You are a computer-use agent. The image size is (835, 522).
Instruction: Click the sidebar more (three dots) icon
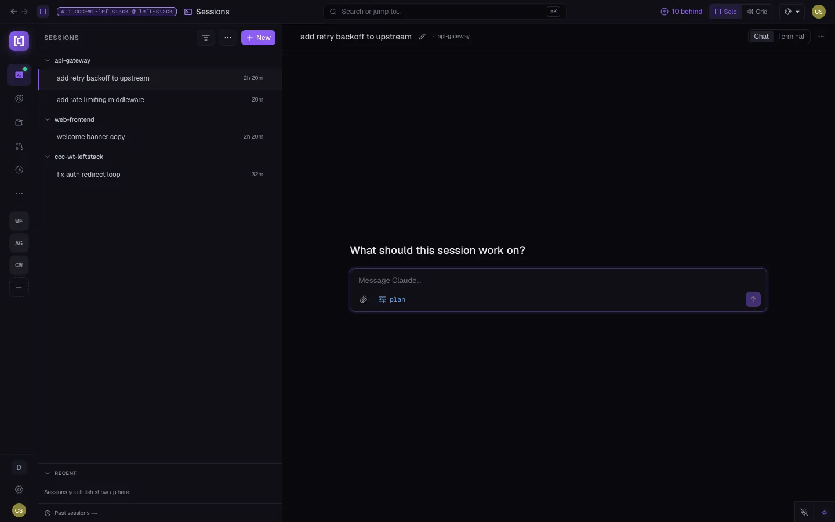19,194
